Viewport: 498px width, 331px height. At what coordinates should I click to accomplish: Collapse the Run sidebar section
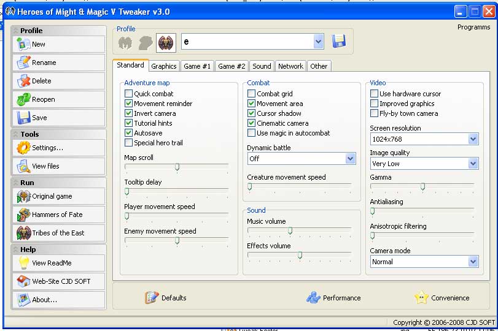pos(15,183)
